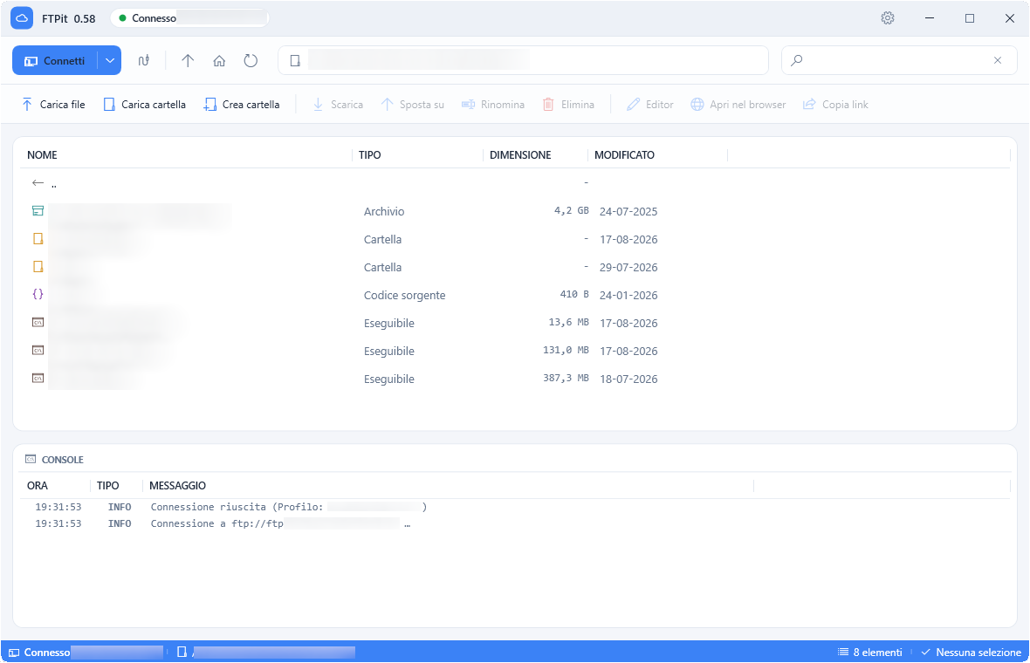Click the Connetti button
Screen dimensions: 1030x663
point(55,60)
